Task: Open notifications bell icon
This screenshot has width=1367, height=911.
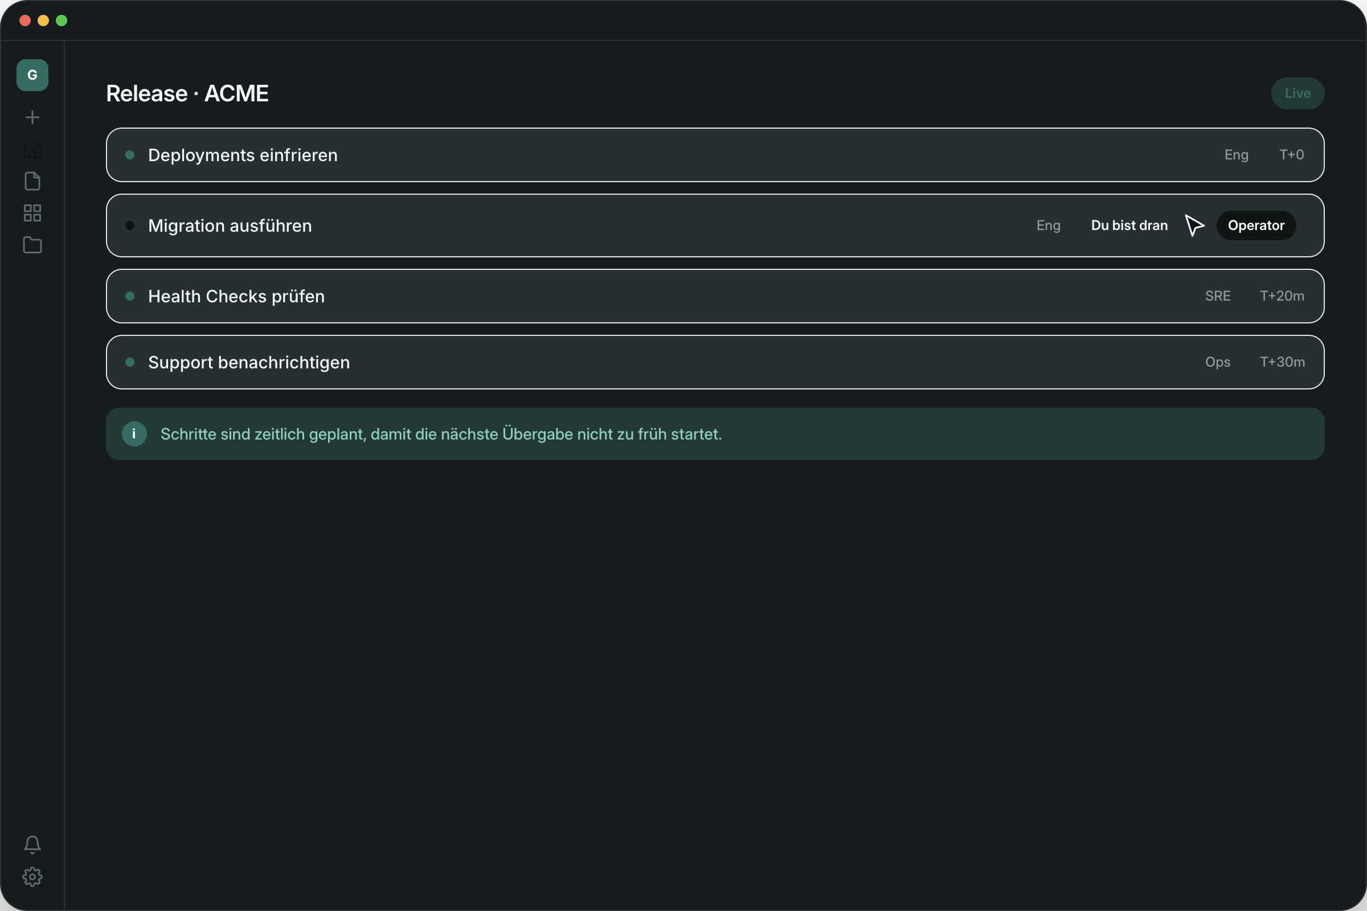Action: [32, 845]
